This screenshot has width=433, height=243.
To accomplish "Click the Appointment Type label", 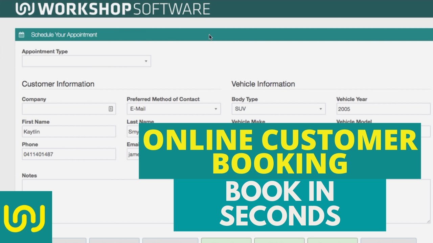I will pyautogui.click(x=45, y=52).
